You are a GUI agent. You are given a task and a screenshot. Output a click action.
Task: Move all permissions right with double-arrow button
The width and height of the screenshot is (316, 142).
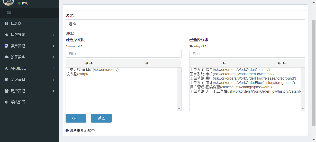click(x=89, y=63)
